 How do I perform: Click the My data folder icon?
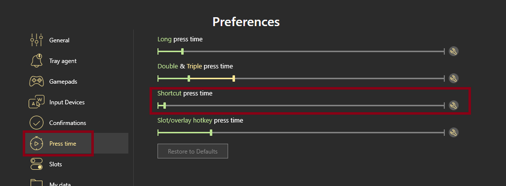pyautogui.click(x=37, y=183)
